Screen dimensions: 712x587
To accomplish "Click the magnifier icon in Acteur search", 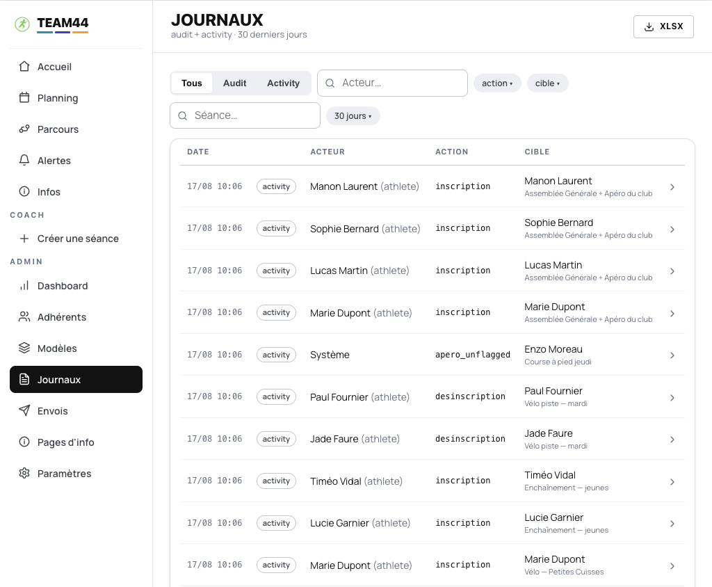I will coord(330,83).
